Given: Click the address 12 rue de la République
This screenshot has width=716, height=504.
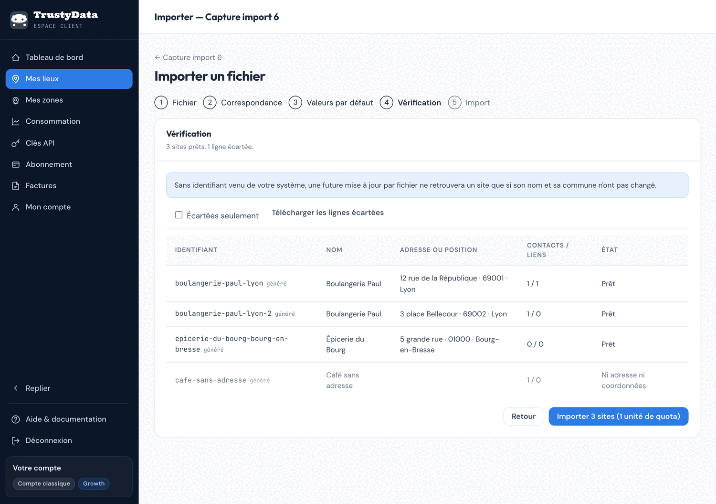Looking at the screenshot, I should 453,284.
